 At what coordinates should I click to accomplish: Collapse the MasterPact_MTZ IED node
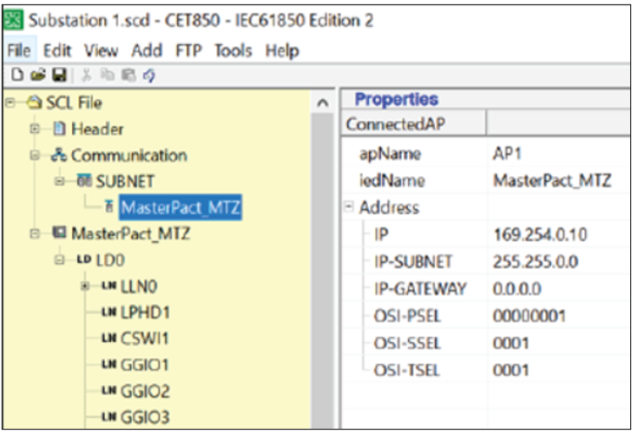[35, 233]
